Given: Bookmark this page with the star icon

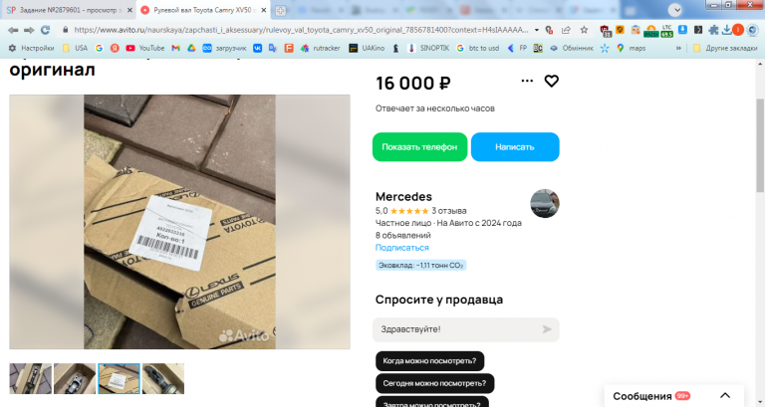Looking at the screenshot, I should tap(584, 30).
